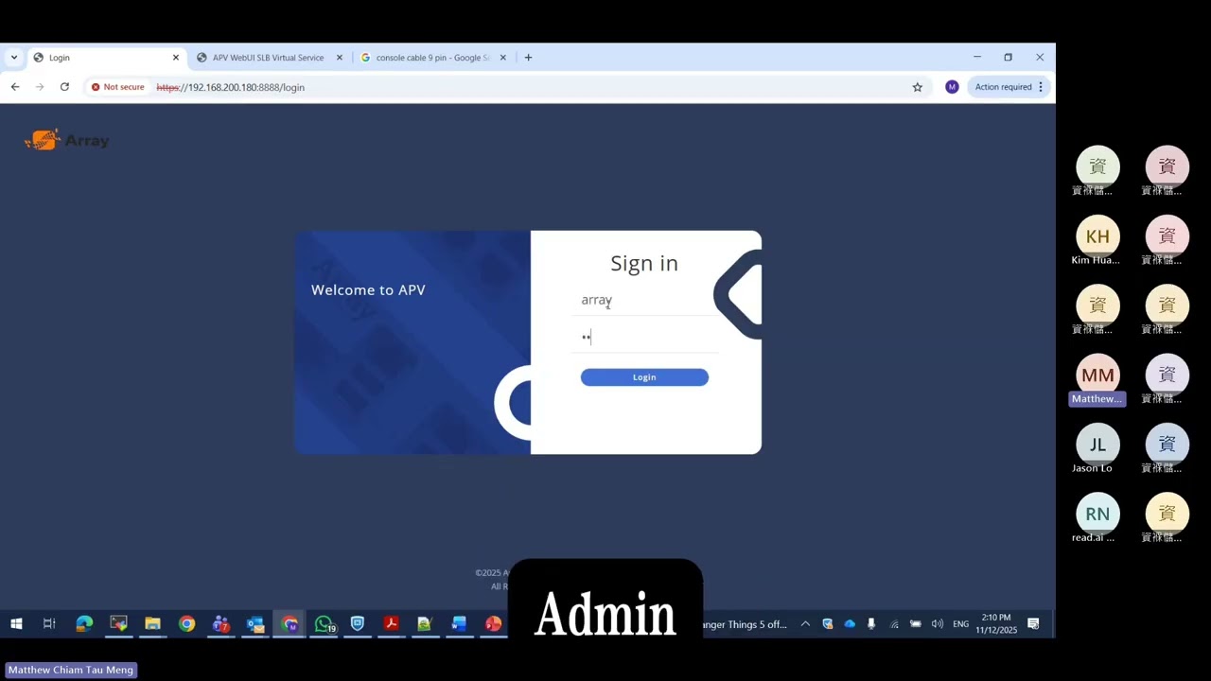Switch to the Login browser tab

106,58
